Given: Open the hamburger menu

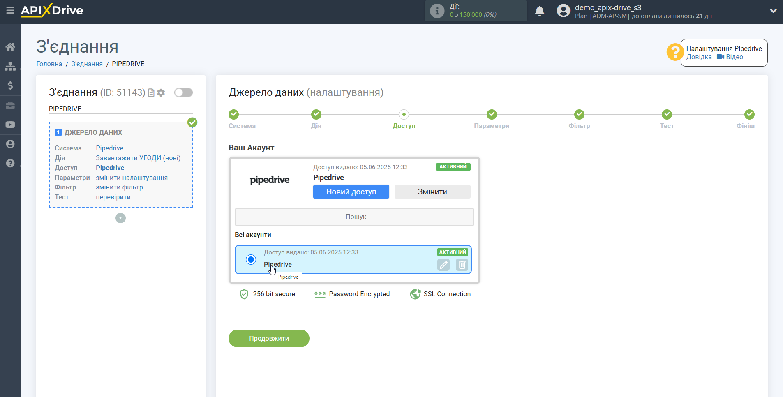Looking at the screenshot, I should pos(10,10).
